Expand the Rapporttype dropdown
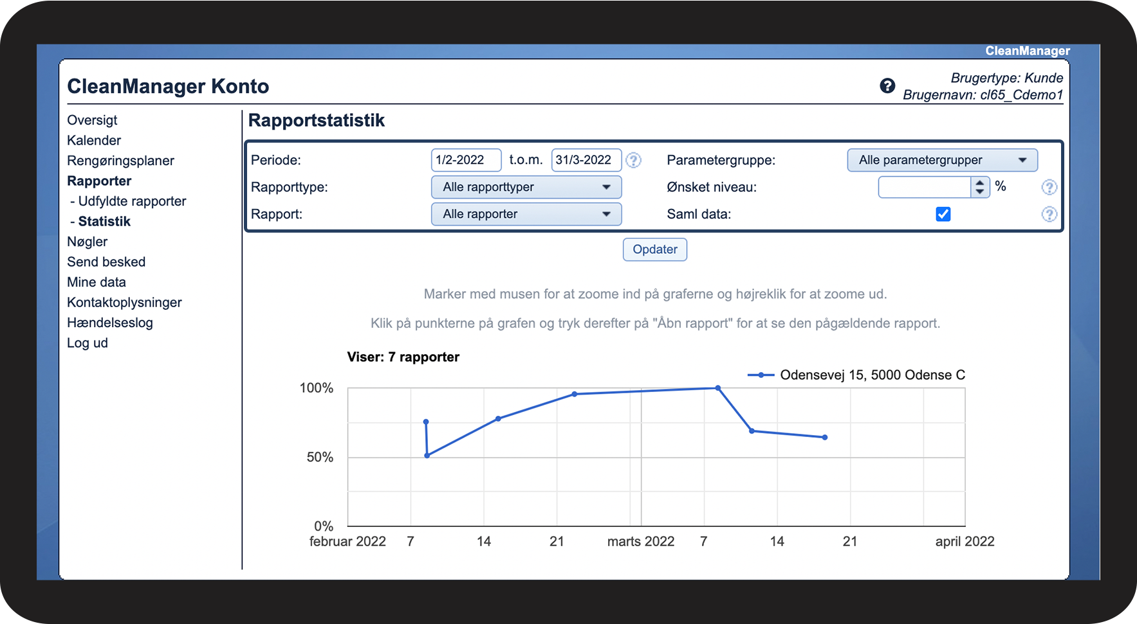 point(526,187)
